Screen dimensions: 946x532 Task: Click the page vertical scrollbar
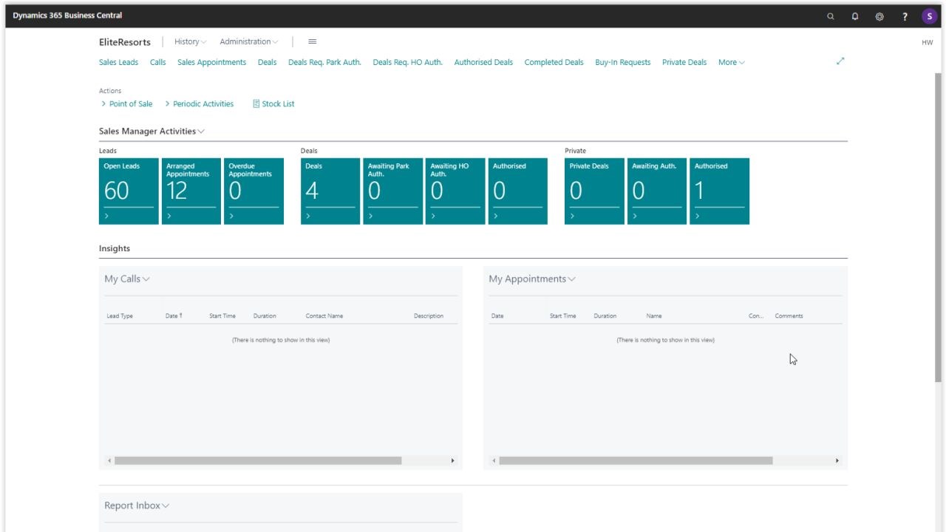(939, 227)
